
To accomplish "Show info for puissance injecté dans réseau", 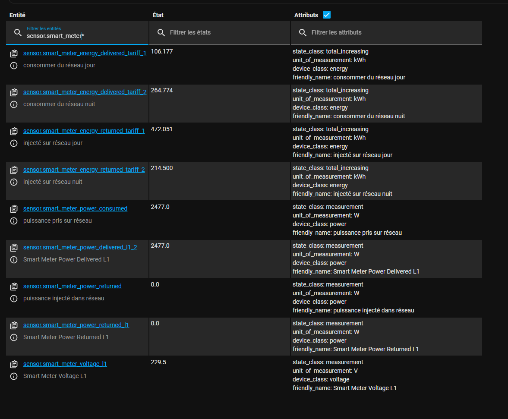I will 14,299.
